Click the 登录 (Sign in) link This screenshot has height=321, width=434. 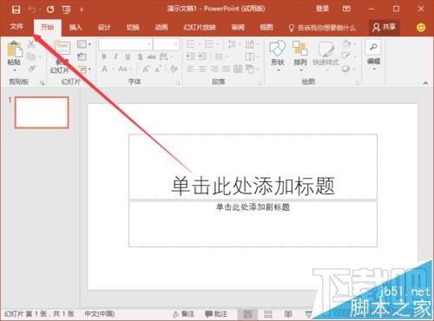coord(322,9)
